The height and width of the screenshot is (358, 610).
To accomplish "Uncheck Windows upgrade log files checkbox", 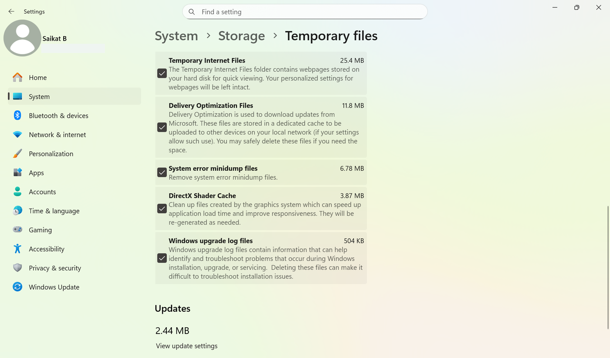I will click(x=162, y=258).
